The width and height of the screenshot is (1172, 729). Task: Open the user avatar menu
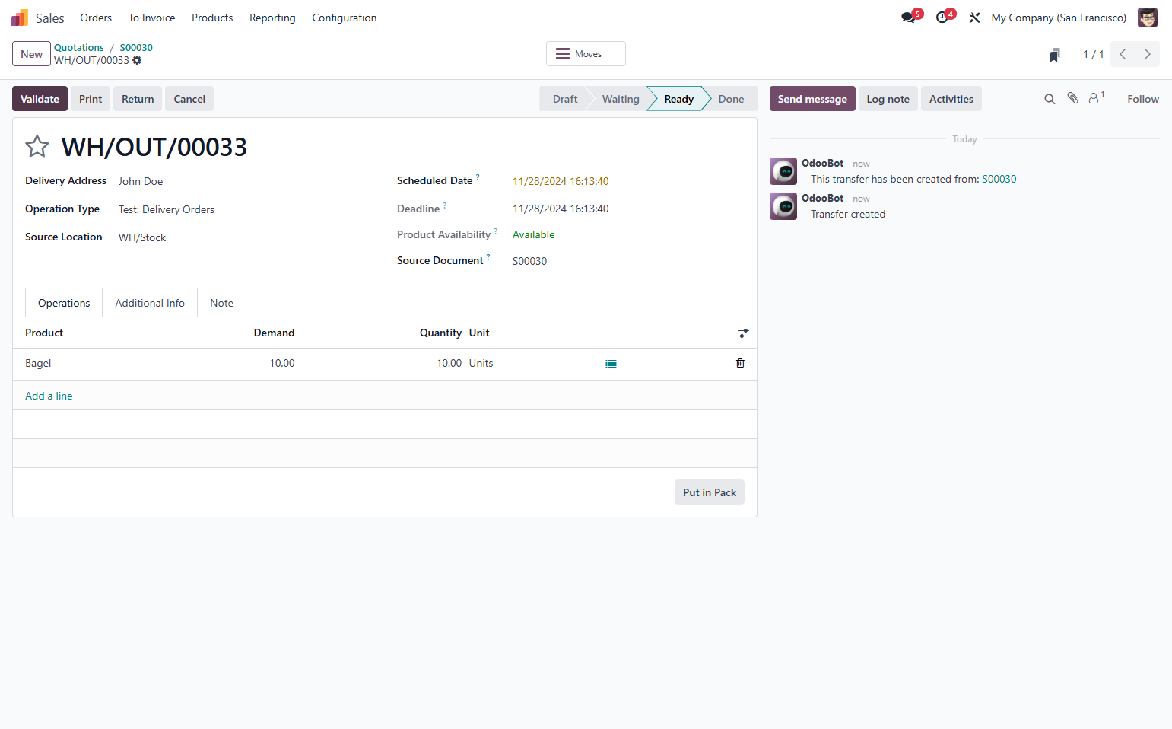[x=1148, y=18]
